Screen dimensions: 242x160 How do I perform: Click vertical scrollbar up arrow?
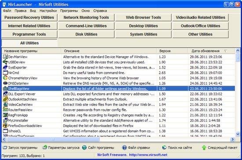238,51
